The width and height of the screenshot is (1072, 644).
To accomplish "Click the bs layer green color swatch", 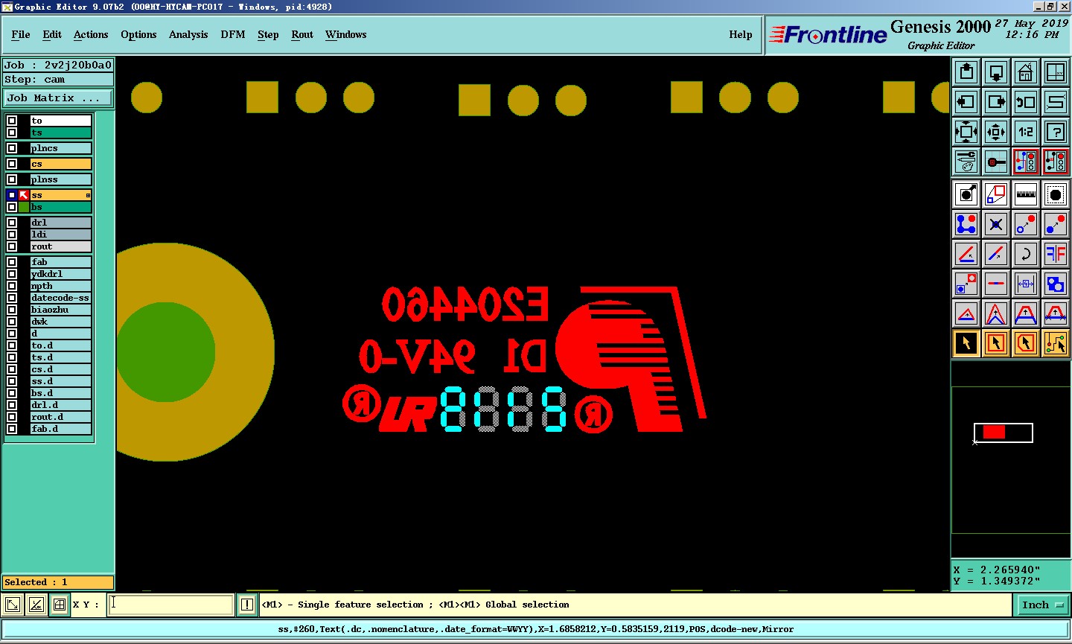I will [x=24, y=207].
